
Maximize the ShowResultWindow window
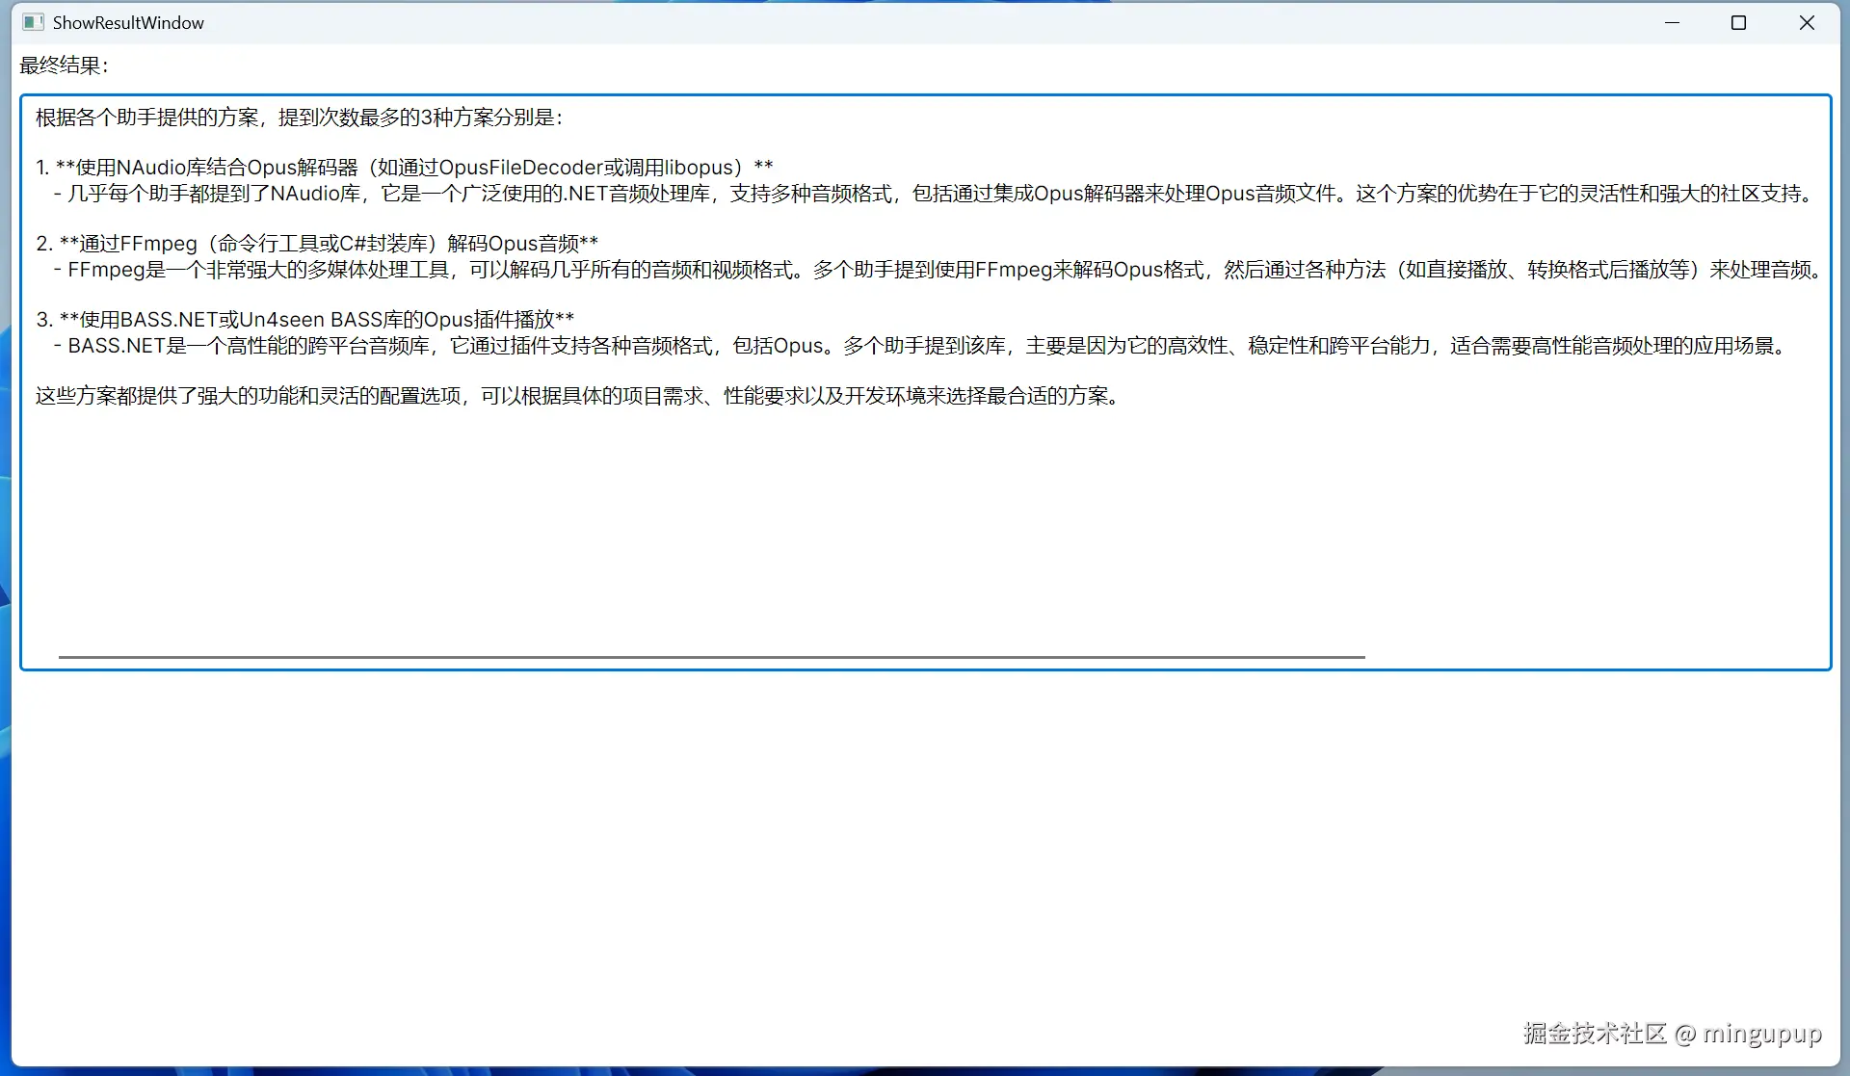click(x=1738, y=22)
